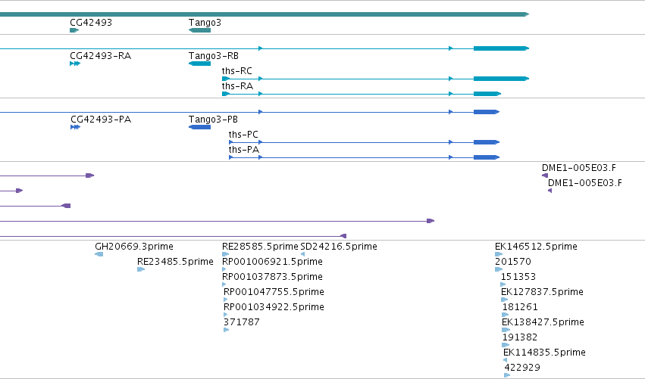Click the ths-PA protein label
The width and height of the screenshot is (645, 379).
click(244, 150)
